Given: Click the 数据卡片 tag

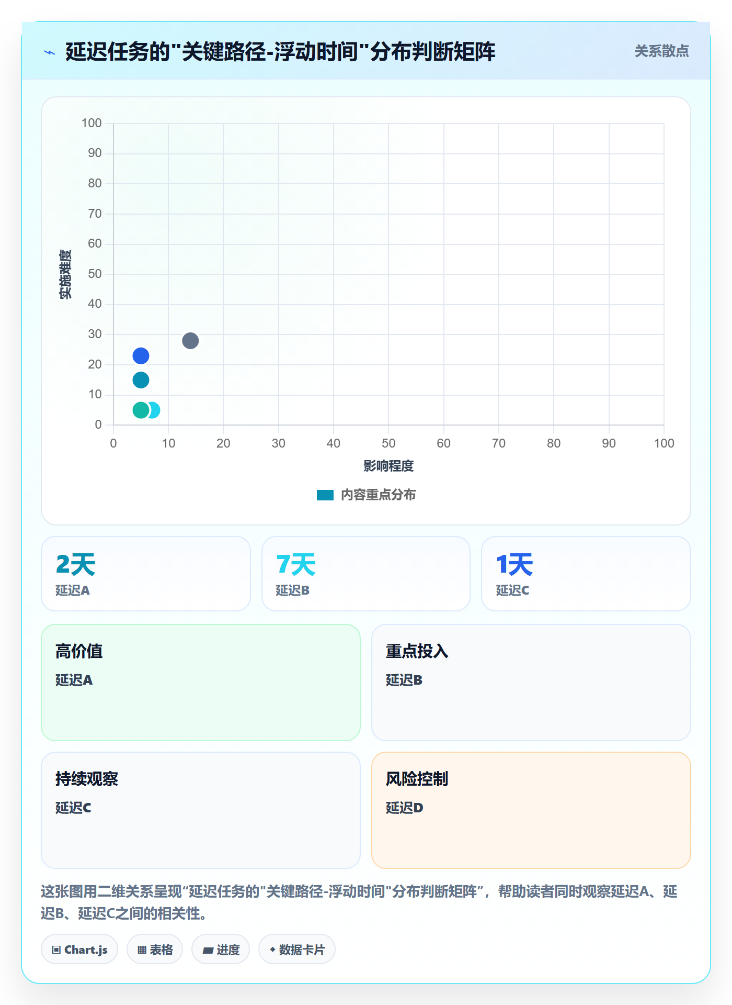Looking at the screenshot, I should tap(297, 949).
